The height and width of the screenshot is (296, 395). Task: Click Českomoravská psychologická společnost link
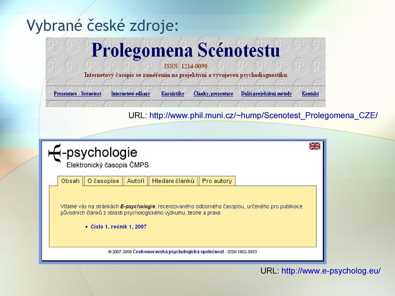(x=178, y=252)
